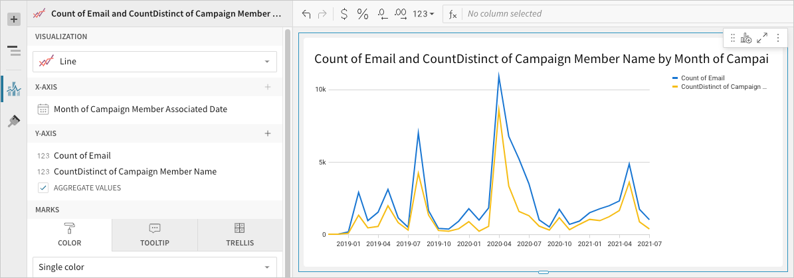The width and height of the screenshot is (794, 278).
Task: Expand chart to full screen
Action: click(762, 38)
